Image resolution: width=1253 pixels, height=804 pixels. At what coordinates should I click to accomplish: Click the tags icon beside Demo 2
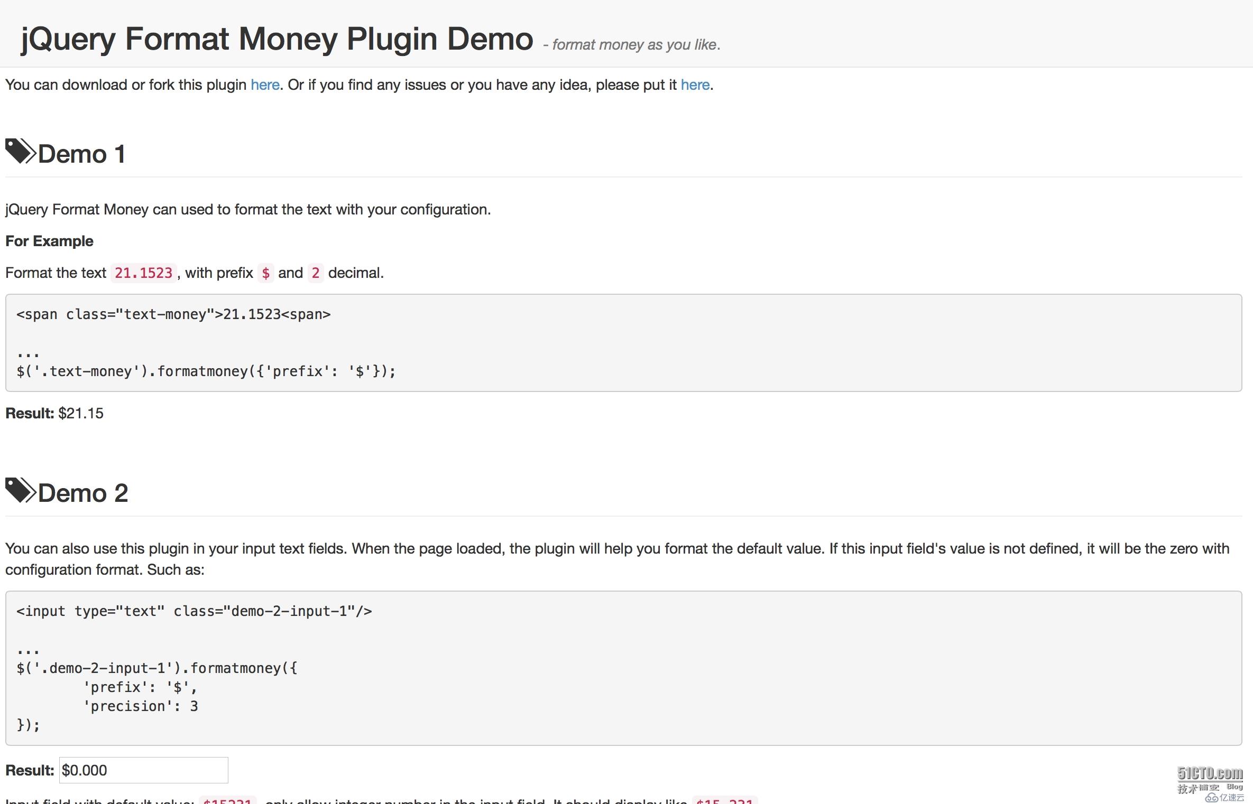tap(21, 491)
